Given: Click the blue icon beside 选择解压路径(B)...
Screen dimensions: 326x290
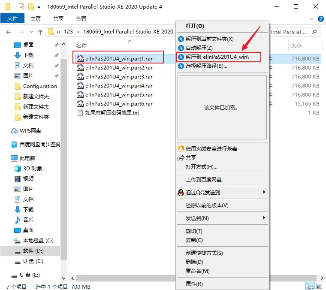Looking at the screenshot, I should (181, 66).
